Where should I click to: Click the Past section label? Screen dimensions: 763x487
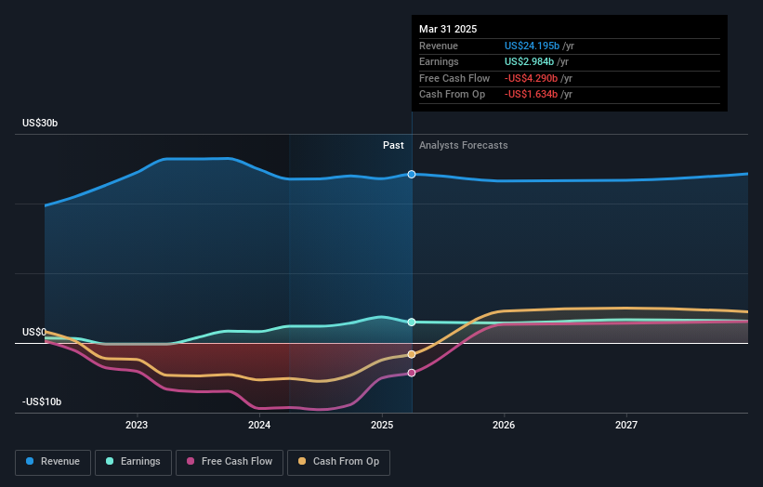[393, 146]
